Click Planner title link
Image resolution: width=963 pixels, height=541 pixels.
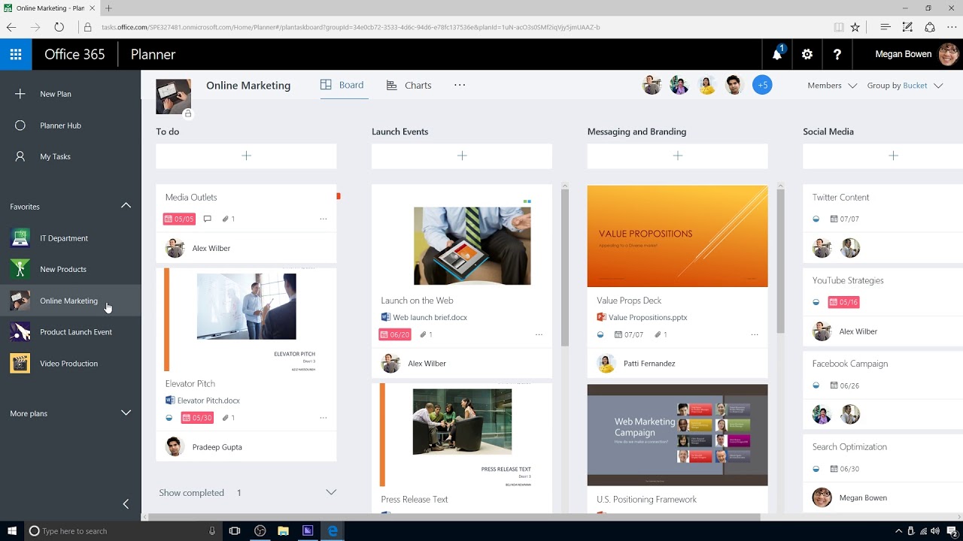point(153,54)
